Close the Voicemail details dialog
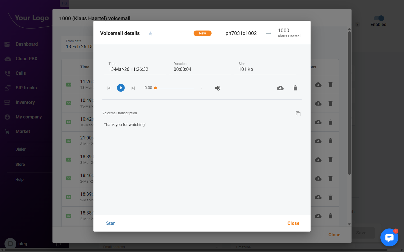 coord(293,223)
